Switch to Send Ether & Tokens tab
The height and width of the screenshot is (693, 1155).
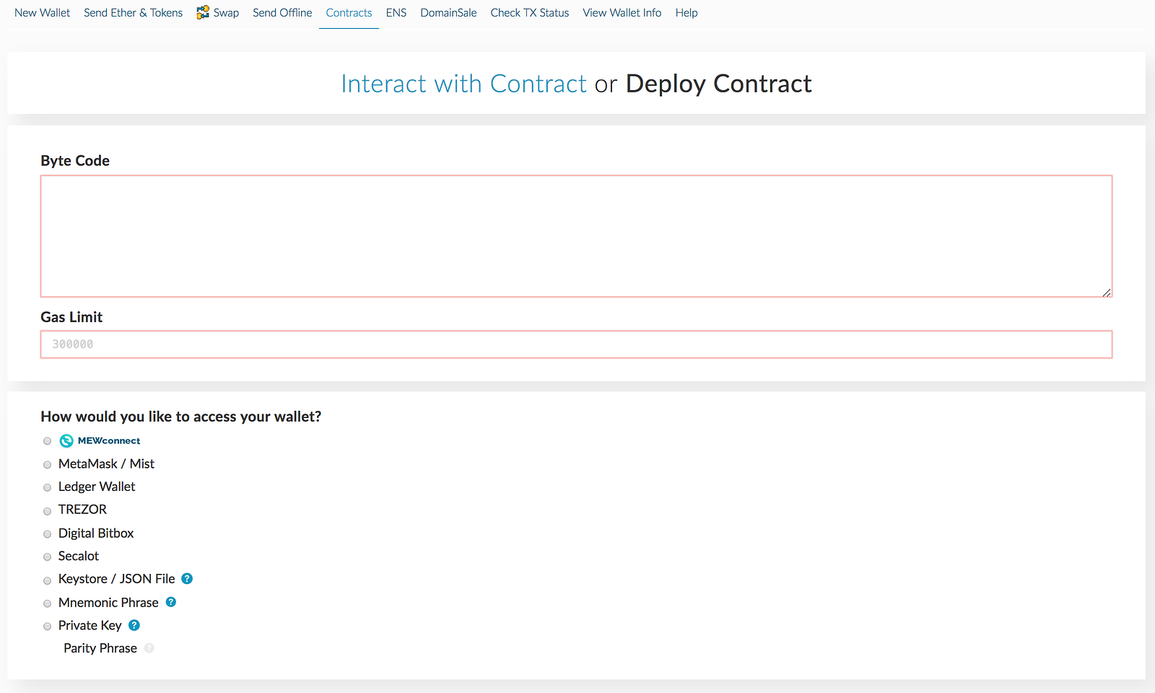[x=133, y=13]
